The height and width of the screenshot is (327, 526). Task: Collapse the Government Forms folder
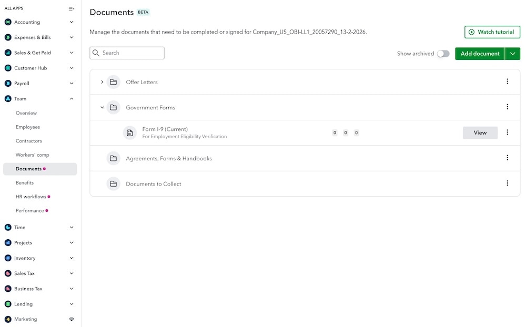coord(102,107)
